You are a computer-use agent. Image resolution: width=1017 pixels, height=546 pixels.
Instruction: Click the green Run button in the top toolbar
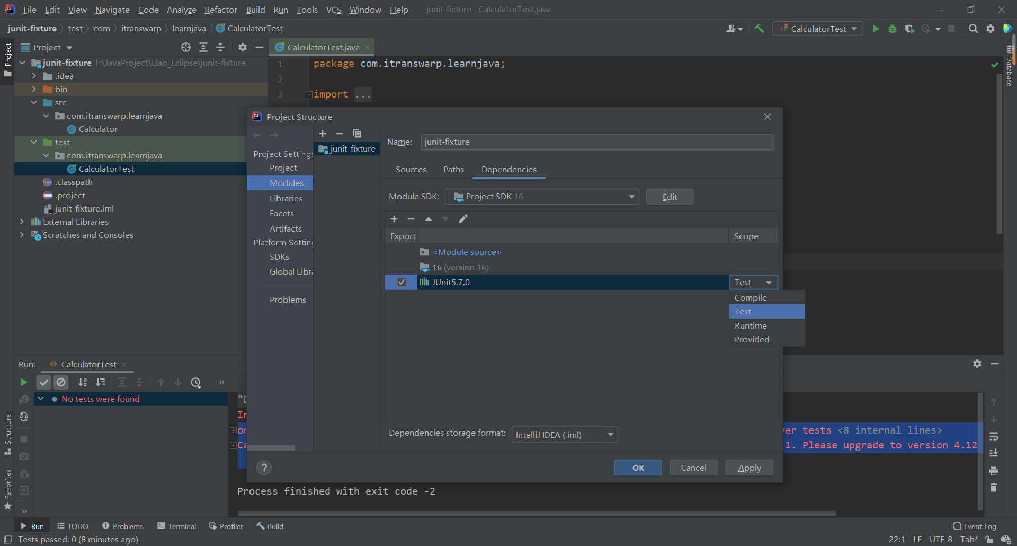click(876, 29)
